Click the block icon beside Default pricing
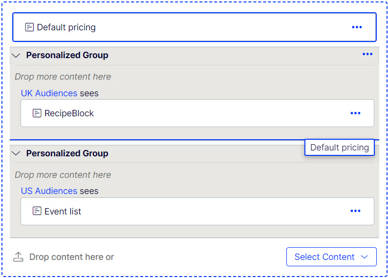The height and width of the screenshot is (278, 388). pyautogui.click(x=29, y=27)
